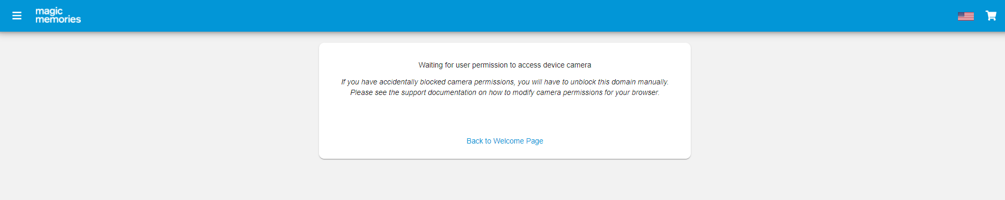The width and height of the screenshot is (1005, 200).
Task: Click the 'accidentally blocked camera permissions' note
Action: coord(505,82)
